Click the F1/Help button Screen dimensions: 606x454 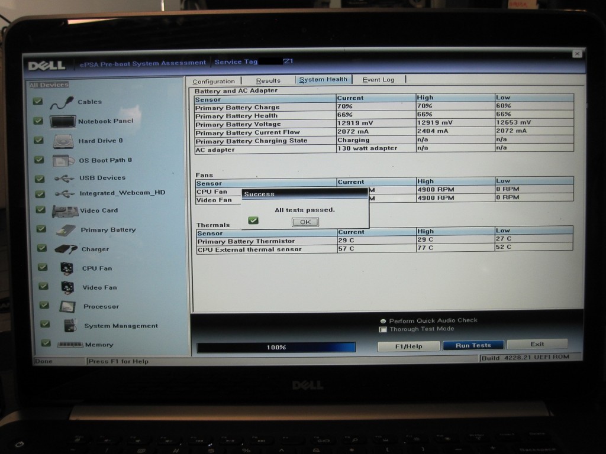[x=408, y=346]
